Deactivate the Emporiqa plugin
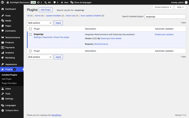 coord(48,37)
